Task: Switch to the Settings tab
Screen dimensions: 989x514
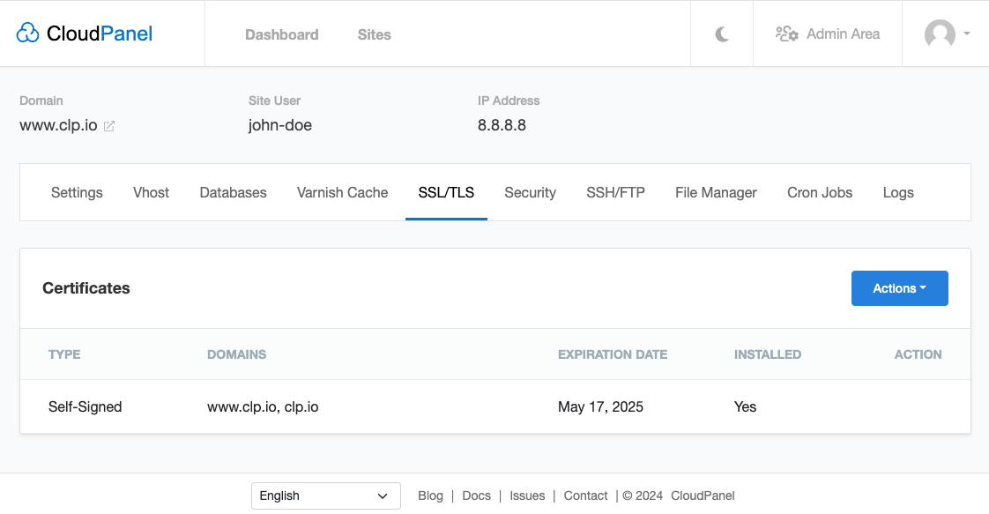Action: (x=77, y=192)
